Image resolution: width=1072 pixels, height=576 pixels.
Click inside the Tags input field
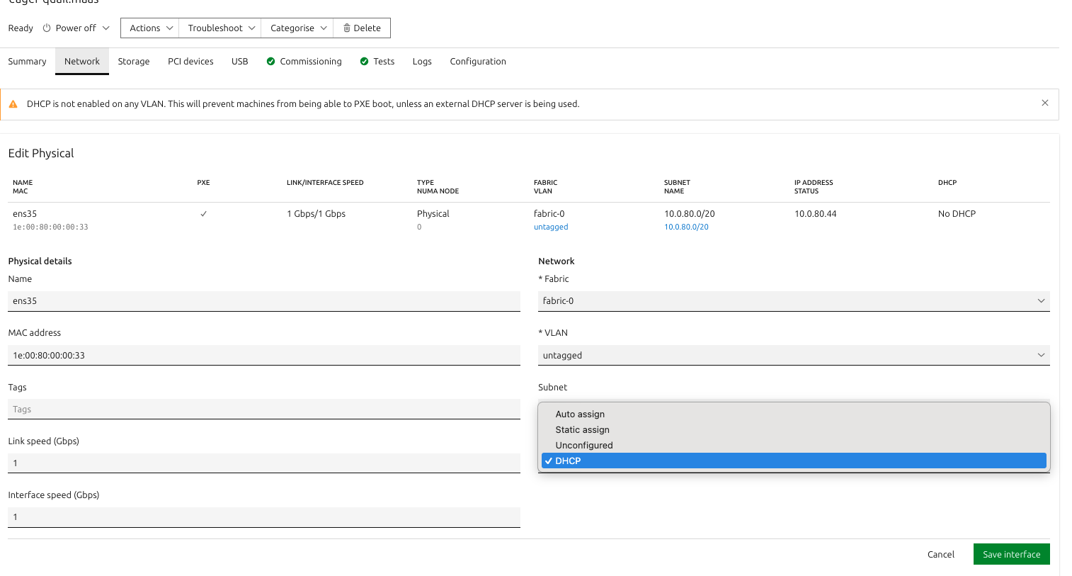click(x=263, y=409)
